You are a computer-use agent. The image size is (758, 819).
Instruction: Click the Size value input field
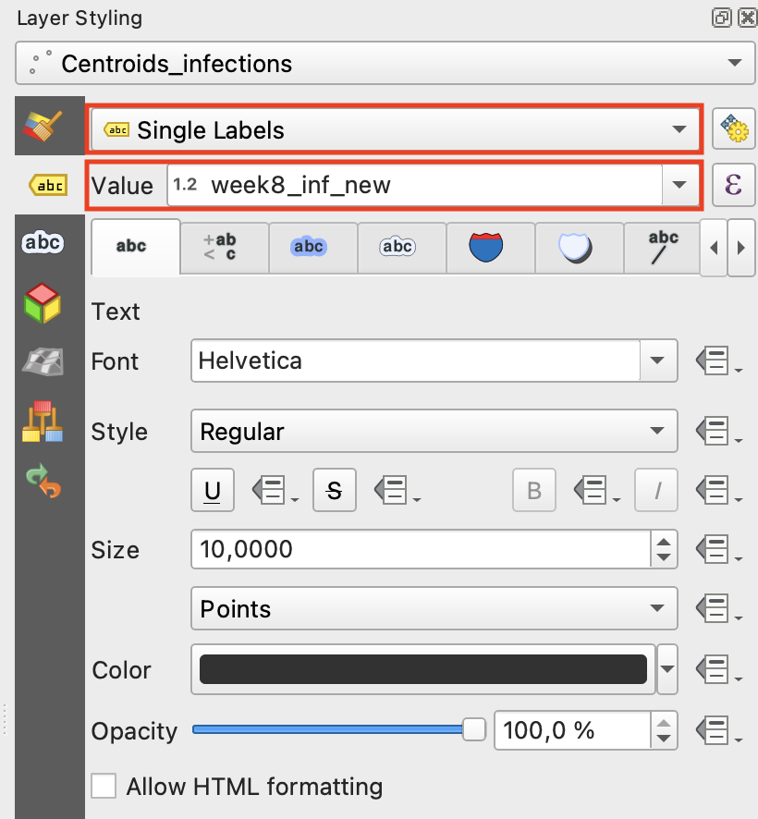point(421,550)
